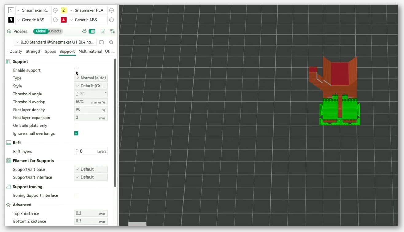This screenshot has width=404, height=232.
Task: Select the Objects process scope button
Action: (55, 31)
